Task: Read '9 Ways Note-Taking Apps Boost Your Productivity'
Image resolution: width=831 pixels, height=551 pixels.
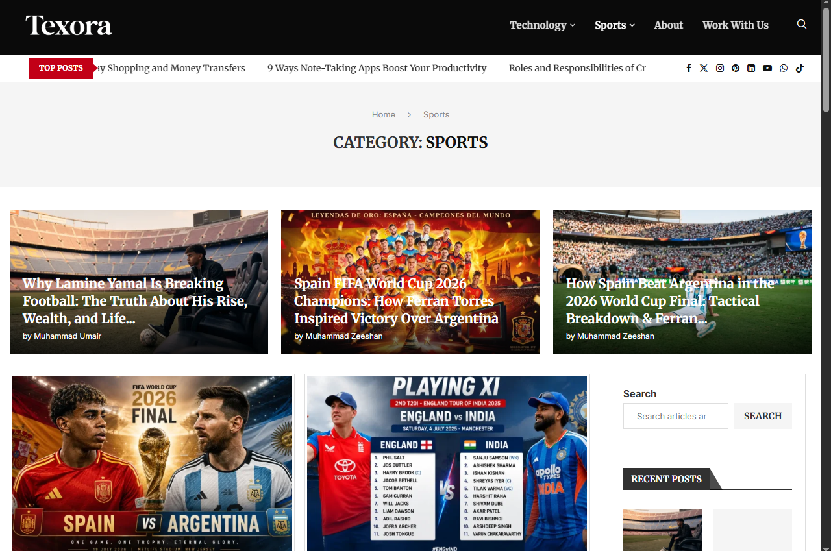Action: (x=377, y=68)
